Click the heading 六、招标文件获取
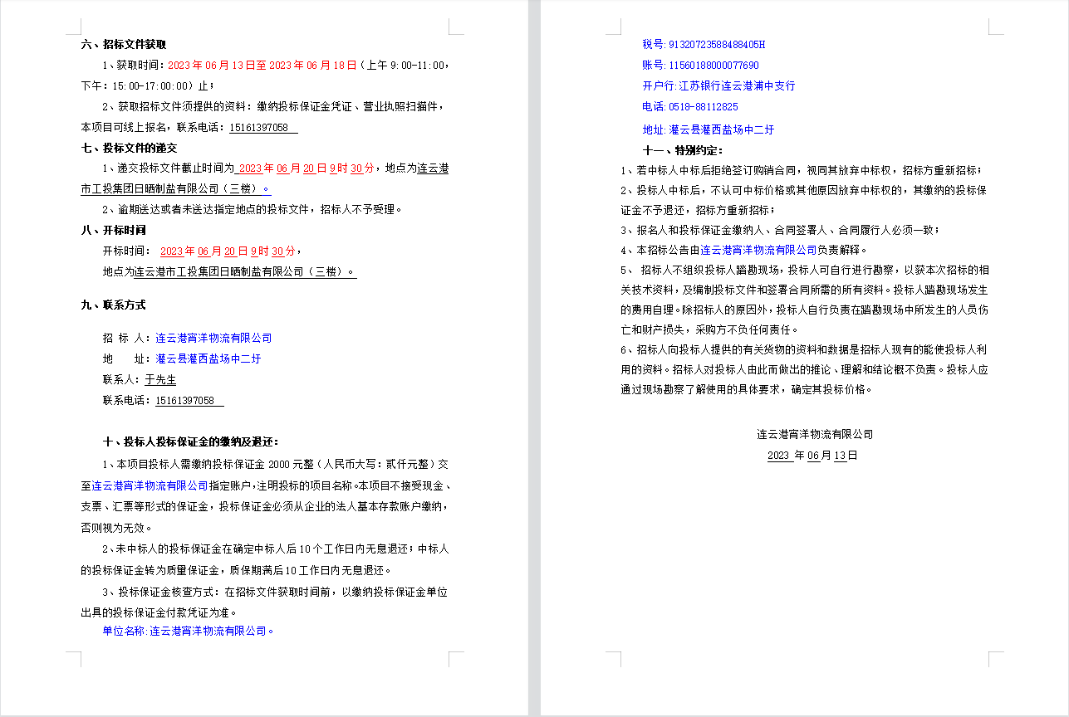1069x717 pixels. (124, 45)
